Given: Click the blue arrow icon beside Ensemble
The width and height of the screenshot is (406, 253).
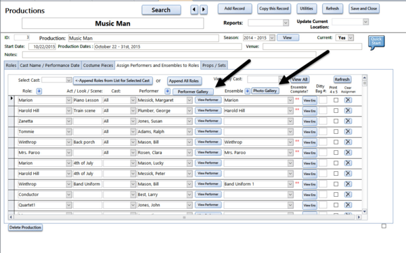Looking at the screenshot, I should coord(247,91).
